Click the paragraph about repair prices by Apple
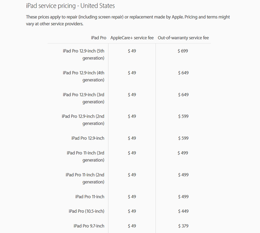The width and height of the screenshot is (260, 233). (128, 20)
